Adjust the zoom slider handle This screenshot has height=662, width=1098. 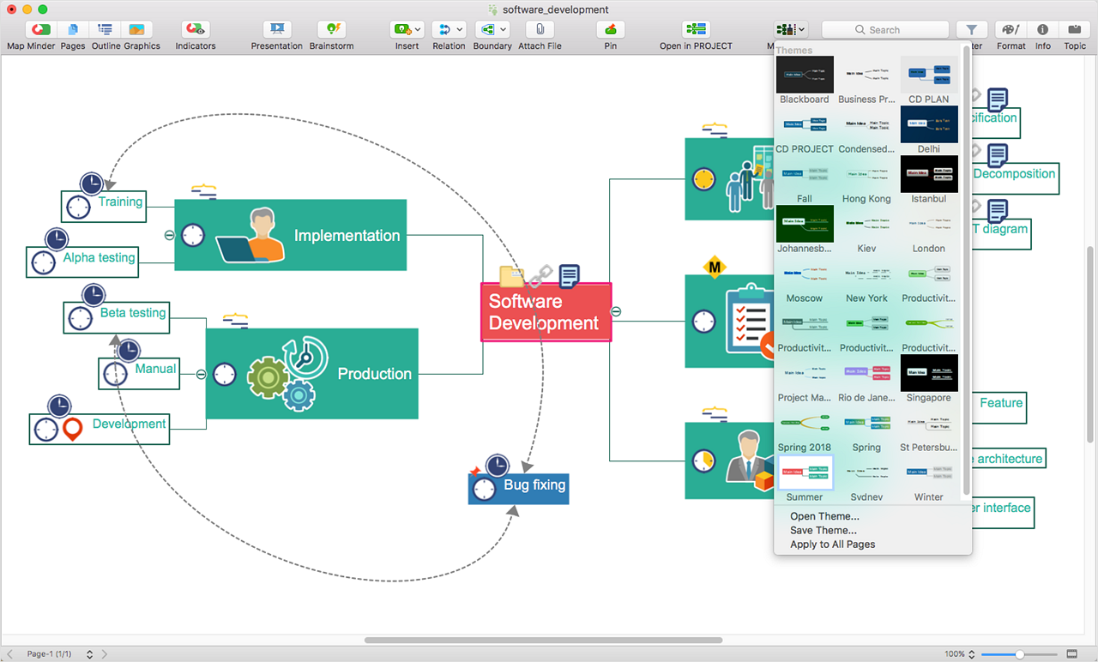(1020, 654)
